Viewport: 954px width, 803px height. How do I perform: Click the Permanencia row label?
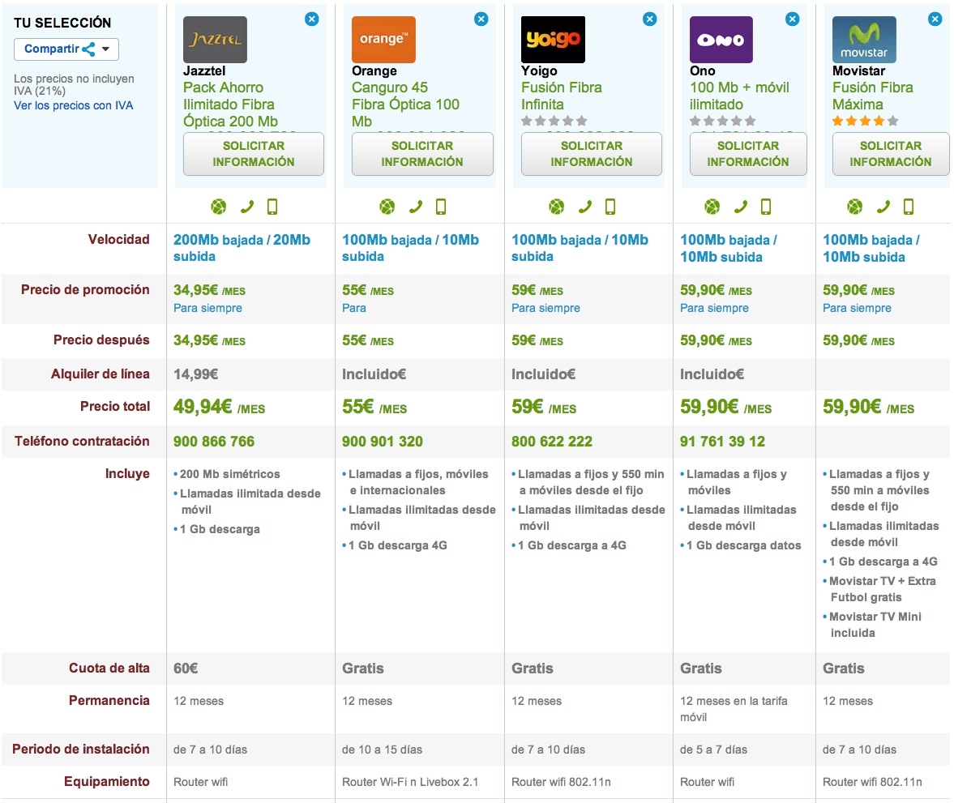pyautogui.click(x=109, y=701)
